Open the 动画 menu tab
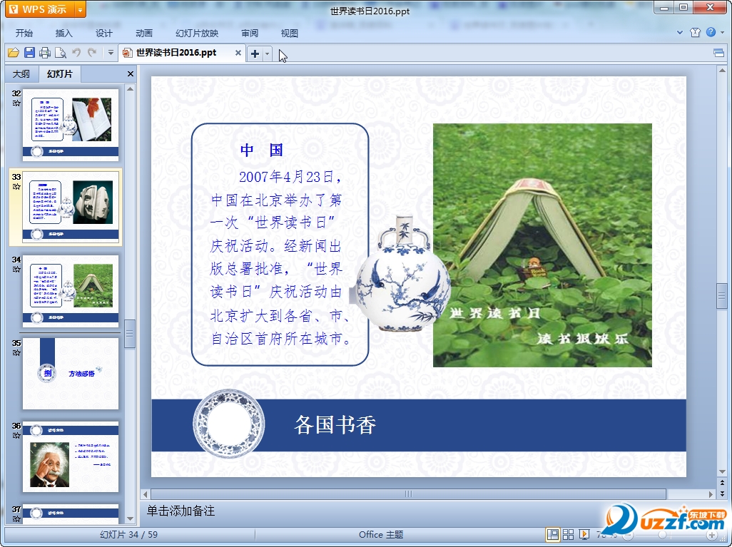The height and width of the screenshot is (547, 732). 144,33
